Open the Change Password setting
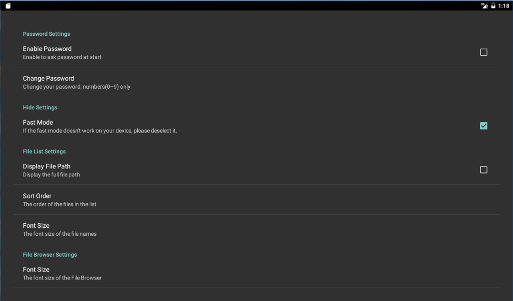Screen dimensions: 513x301 point(256,82)
